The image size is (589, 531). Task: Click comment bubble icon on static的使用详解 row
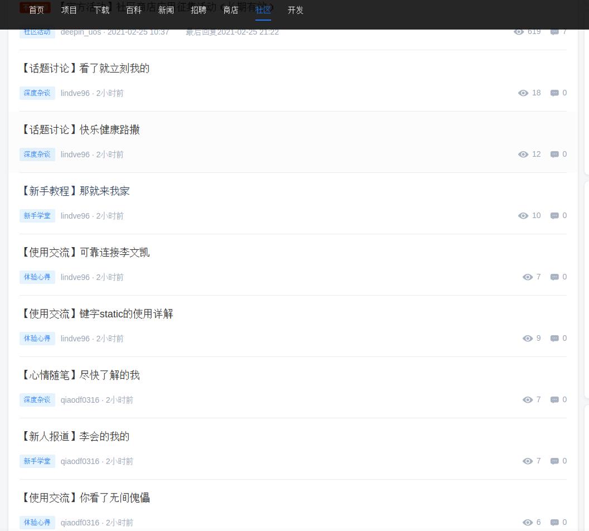pos(554,339)
